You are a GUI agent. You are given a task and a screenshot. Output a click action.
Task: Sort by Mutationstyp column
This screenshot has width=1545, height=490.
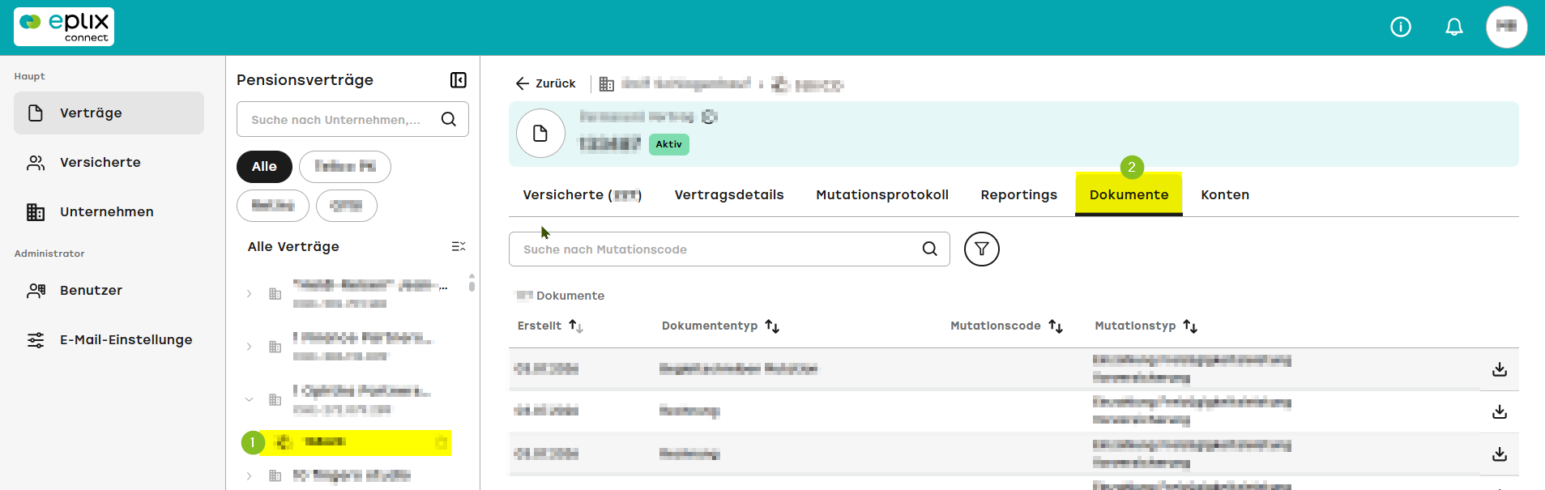pyautogui.click(x=1190, y=326)
